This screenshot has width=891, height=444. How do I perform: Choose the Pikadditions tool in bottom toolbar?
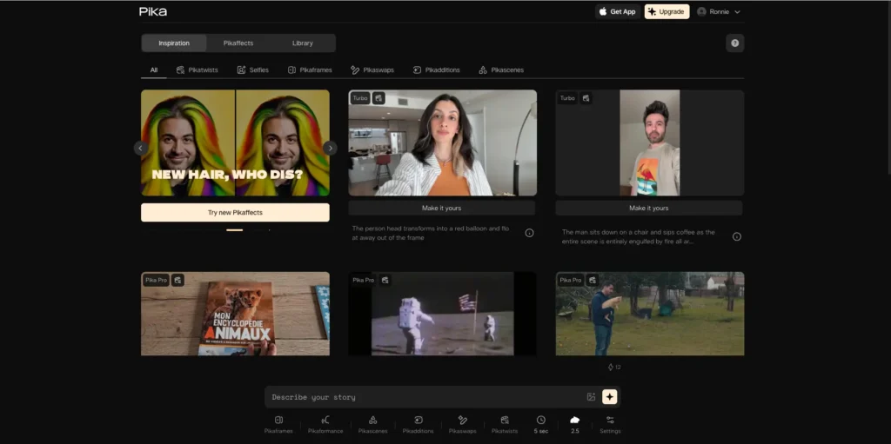tap(418, 423)
